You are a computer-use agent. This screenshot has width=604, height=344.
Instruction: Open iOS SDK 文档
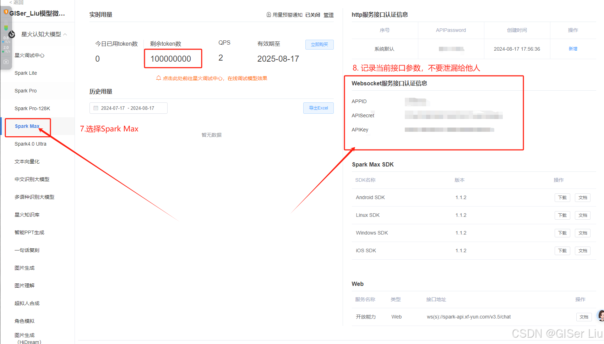pos(583,251)
